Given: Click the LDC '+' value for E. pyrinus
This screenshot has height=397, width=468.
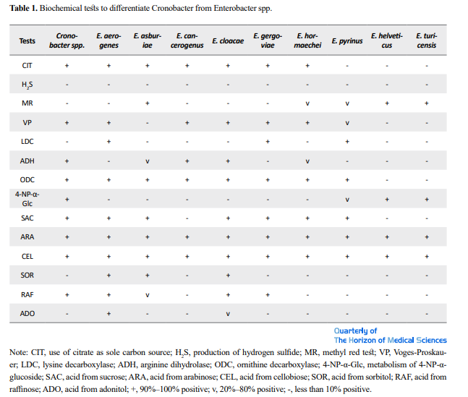Looking at the screenshot, I should tap(347, 142).
